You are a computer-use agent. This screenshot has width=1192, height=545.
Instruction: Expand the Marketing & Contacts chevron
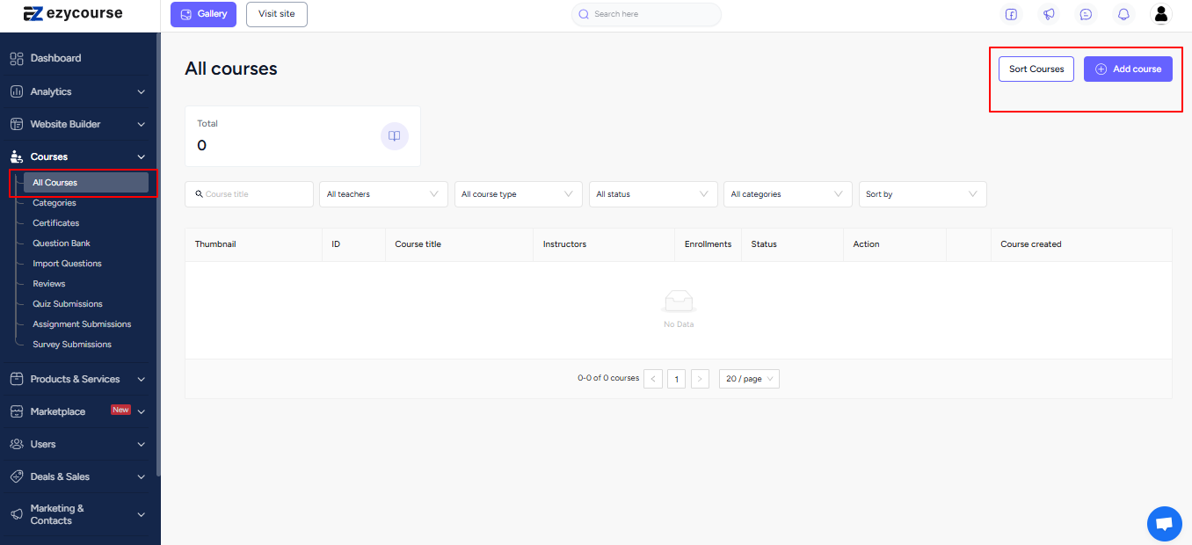point(142,514)
